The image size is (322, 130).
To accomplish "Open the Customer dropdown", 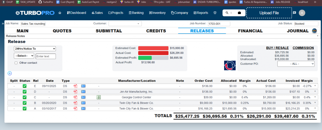I will tap(125, 24).
